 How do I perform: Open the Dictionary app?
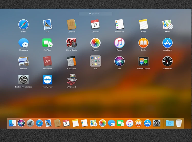(47, 61)
